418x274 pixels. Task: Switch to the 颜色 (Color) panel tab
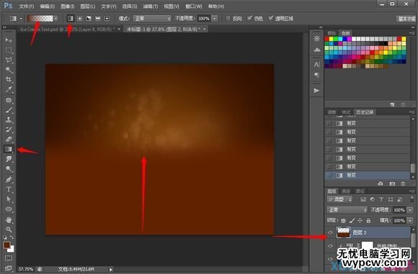pos(332,33)
